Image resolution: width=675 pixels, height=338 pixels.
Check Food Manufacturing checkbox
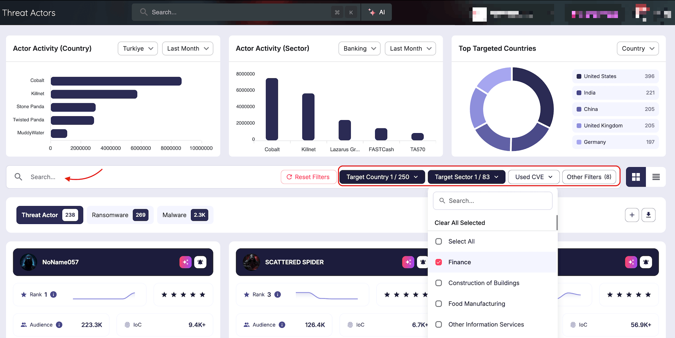coord(439,304)
